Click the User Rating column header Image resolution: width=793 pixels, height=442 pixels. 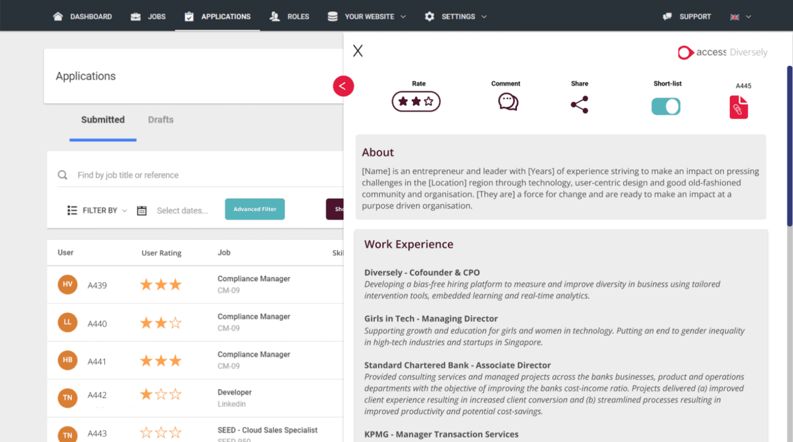[161, 253]
